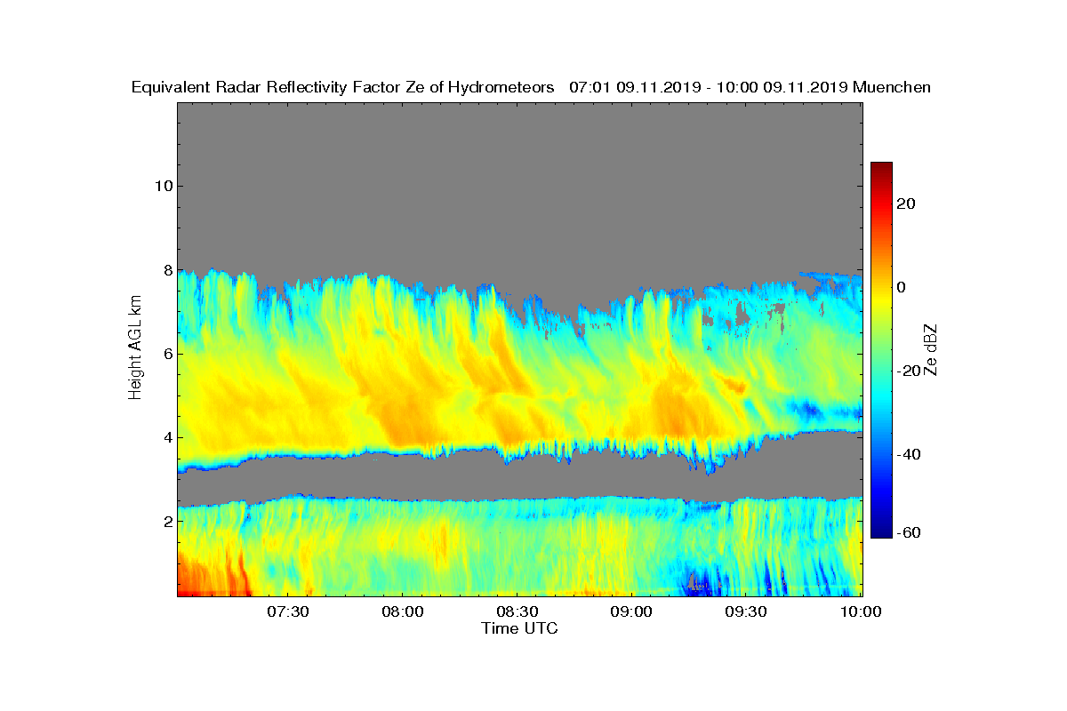Click the 09:00 time tick label
1067x711 pixels.
click(x=631, y=611)
